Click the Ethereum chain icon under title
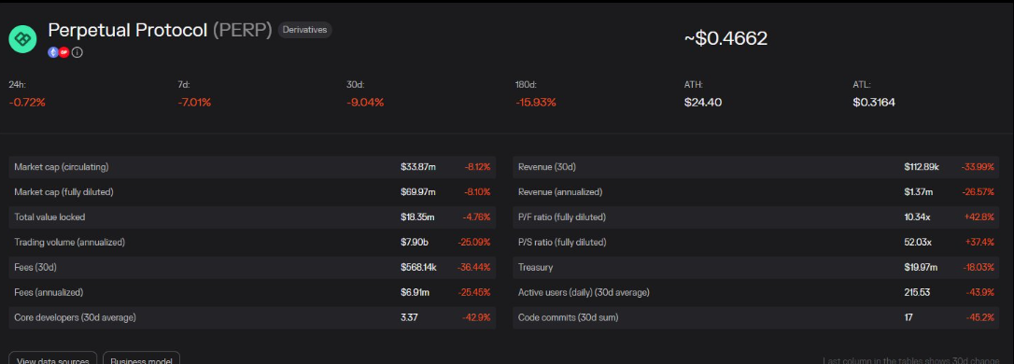 tap(53, 52)
